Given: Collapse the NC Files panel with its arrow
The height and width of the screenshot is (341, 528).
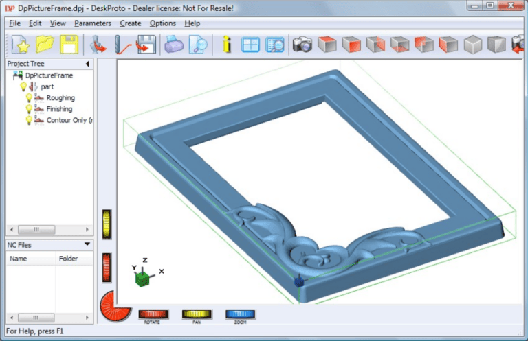Looking at the screenshot, I should click(87, 244).
